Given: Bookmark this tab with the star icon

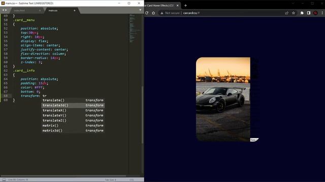Looking at the screenshot, I should click(x=294, y=13).
